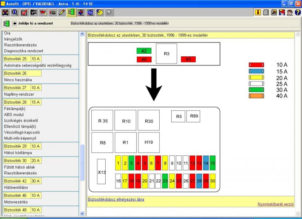Open the red checkmark checklist icon

[24, 12]
